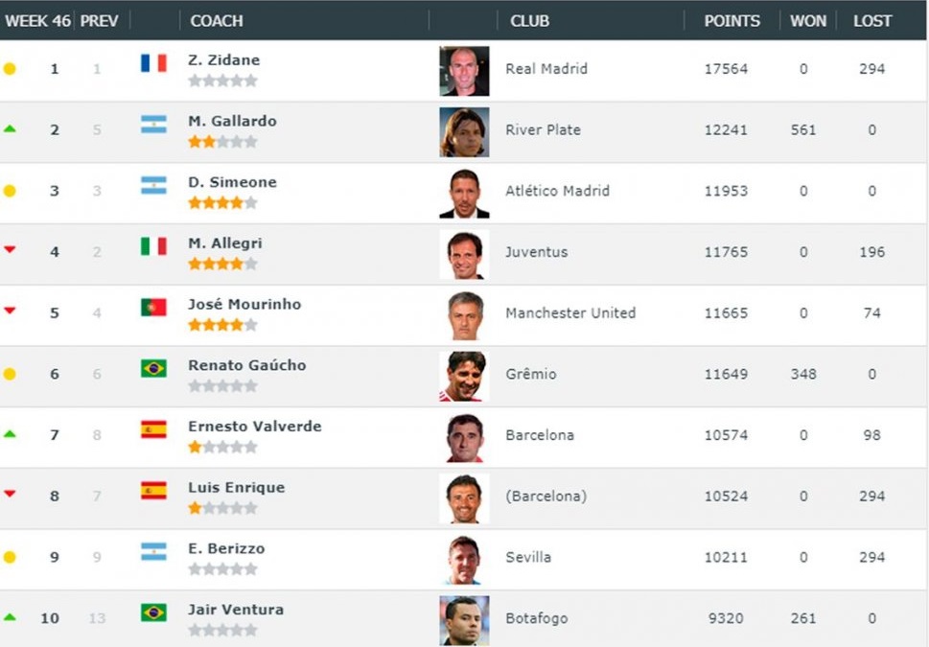This screenshot has height=647, width=929.
Task: Open E. Berizzo's photo thumbnail
Action: pos(464,560)
